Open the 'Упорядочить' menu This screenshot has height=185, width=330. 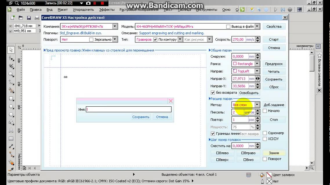tap(83, 10)
